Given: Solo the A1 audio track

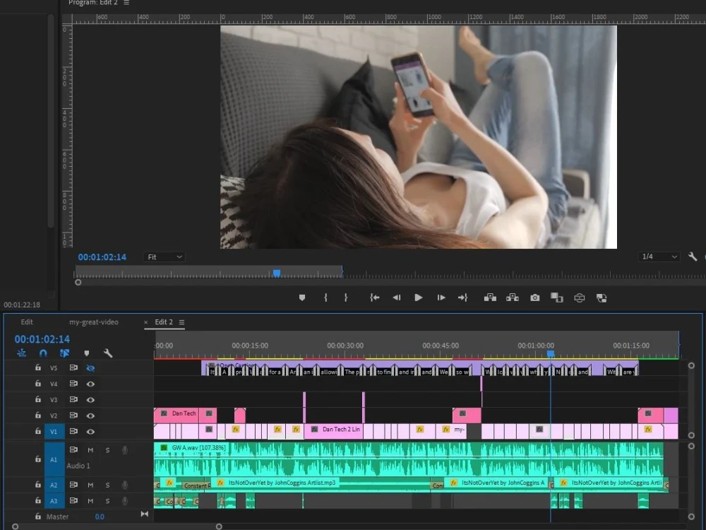Looking at the screenshot, I should coord(107,449).
